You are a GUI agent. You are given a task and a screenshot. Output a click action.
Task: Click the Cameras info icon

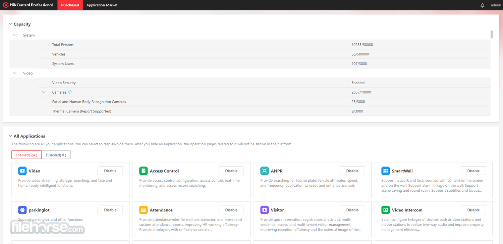pos(70,92)
